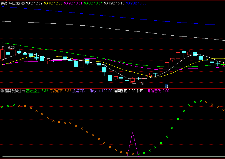
Task: Click the 美诺华(日线) stock title
Action: coord(10,3)
